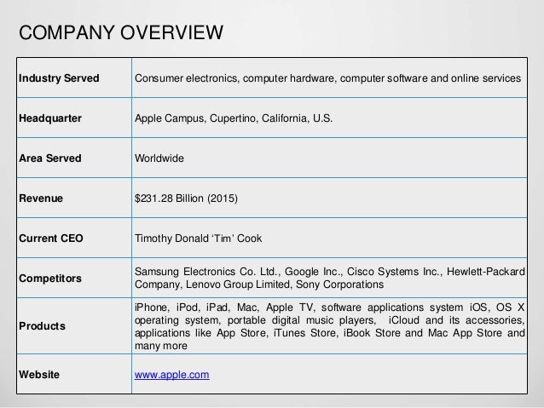Click the Website row label
Viewport: 544px width, 408px height.
point(39,375)
